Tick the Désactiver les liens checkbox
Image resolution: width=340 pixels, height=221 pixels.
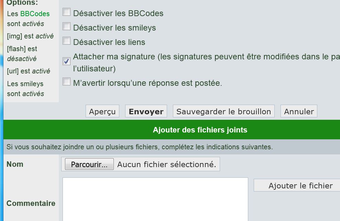click(66, 41)
